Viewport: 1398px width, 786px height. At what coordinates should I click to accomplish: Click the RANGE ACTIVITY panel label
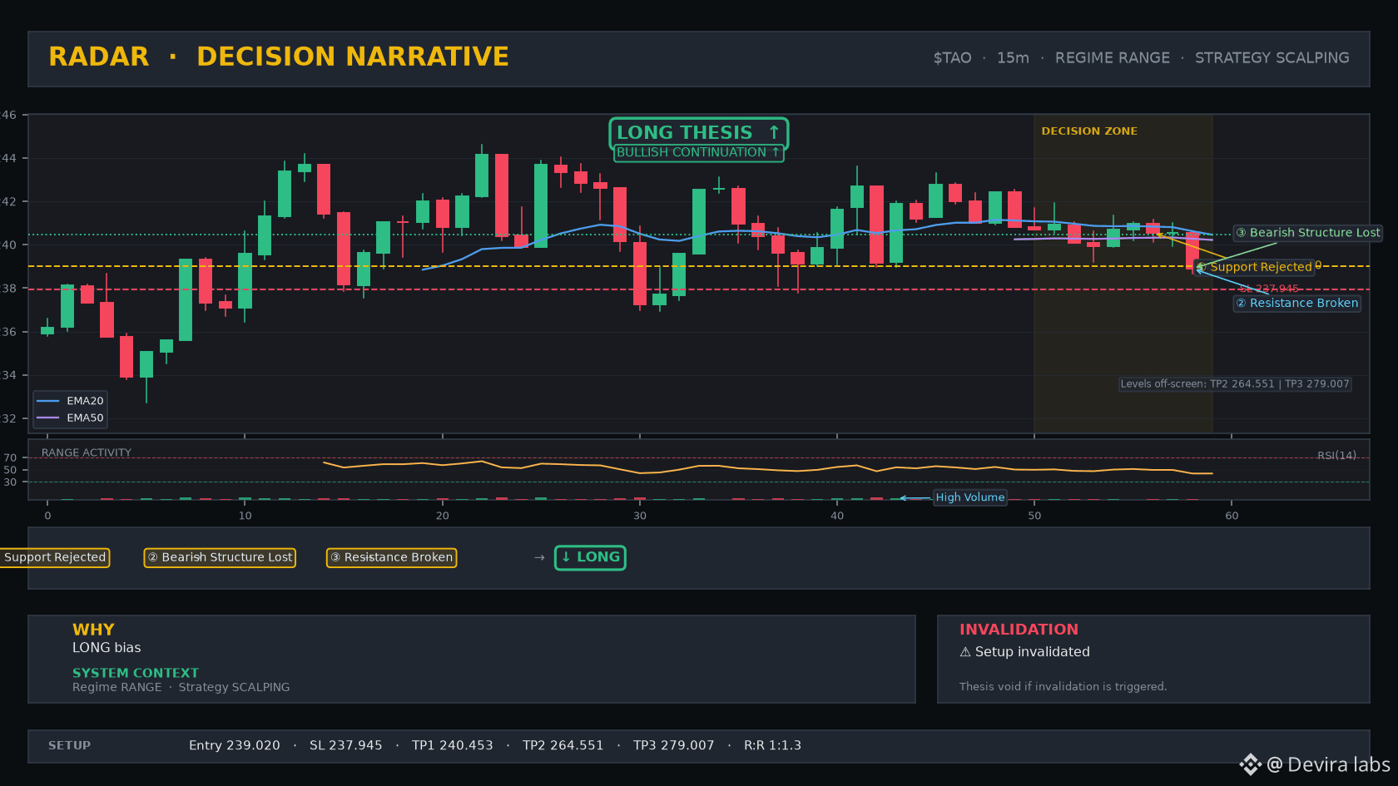[87, 453]
